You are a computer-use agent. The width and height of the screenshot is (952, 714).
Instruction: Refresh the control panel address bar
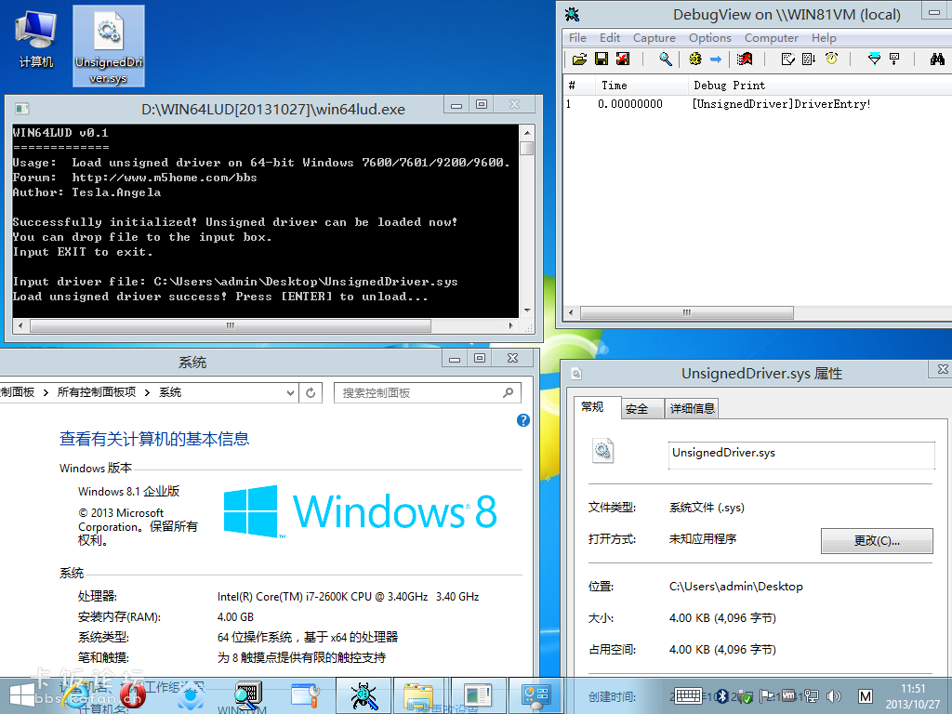311,393
